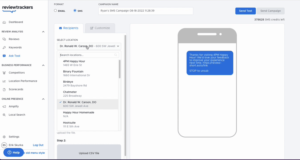Click the pencil icon on Customize tab
The width and height of the screenshot is (300, 160).
(92, 28)
